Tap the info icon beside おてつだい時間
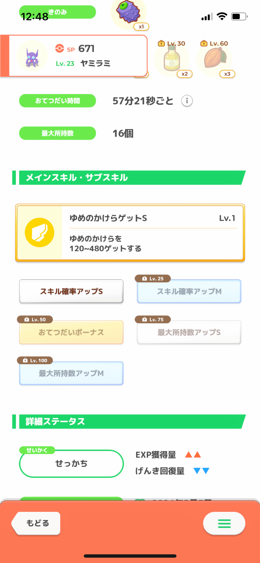Screen dimensions: 260x563 (187, 101)
